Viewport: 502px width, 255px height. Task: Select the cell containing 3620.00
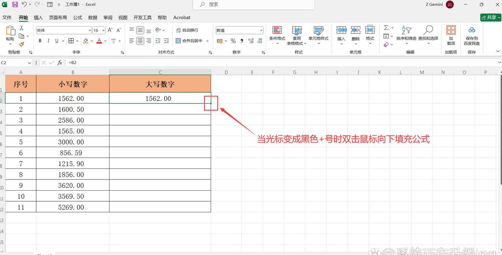coord(73,185)
